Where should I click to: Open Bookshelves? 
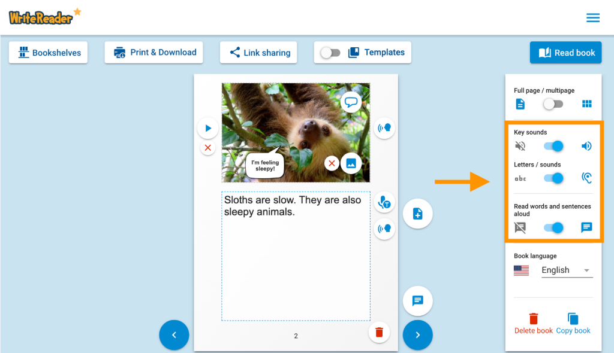pyautogui.click(x=48, y=53)
